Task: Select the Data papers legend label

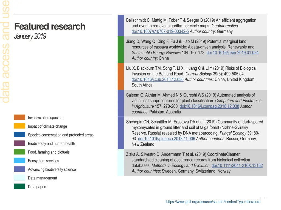Action: point(38,187)
